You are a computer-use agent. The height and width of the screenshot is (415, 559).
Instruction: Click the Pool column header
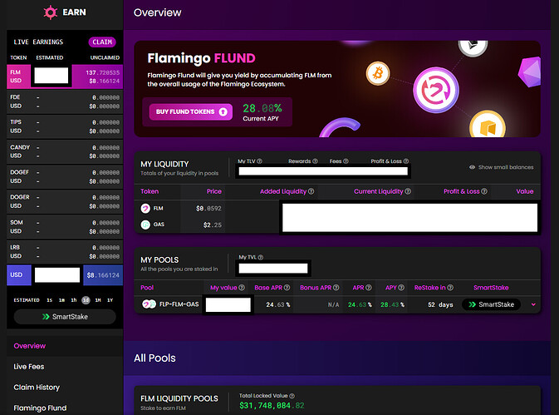[x=147, y=288]
